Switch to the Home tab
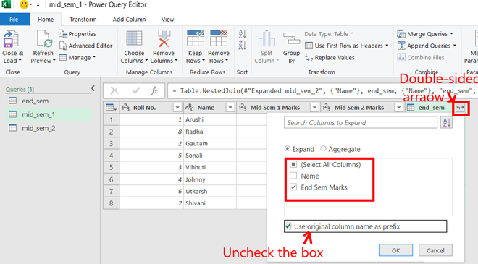Viewport: 478px width, 264px height. [x=46, y=20]
